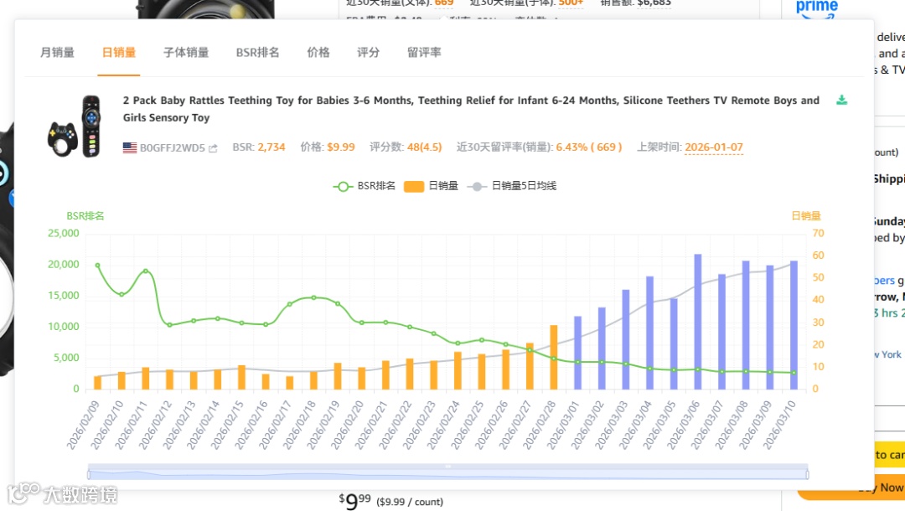Screen dimensions: 905x511
Task: Click the listing date 2026-01-07
Action: coord(713,147)
